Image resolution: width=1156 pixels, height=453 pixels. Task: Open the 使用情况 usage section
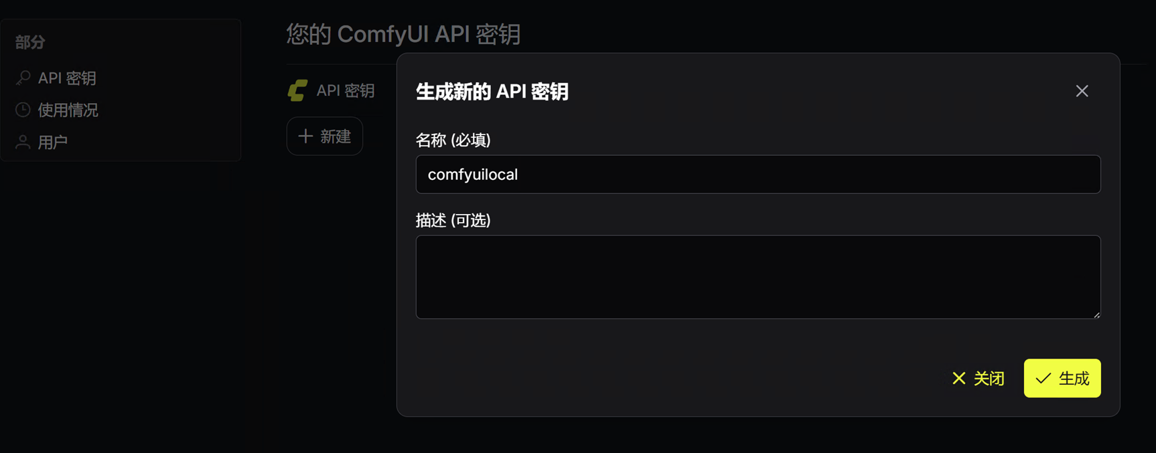click(68, 110)
